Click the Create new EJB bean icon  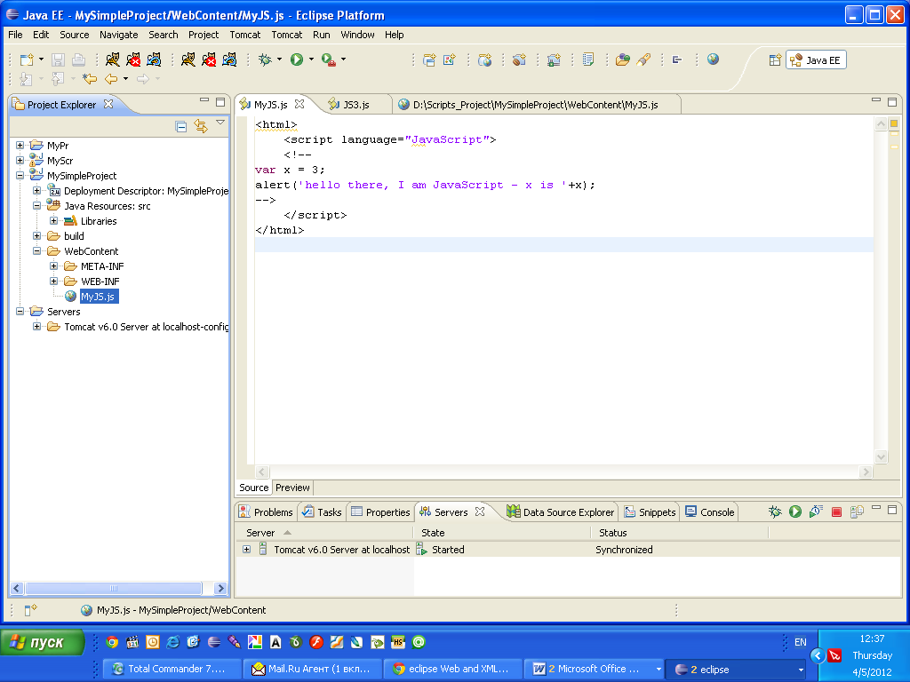click(519, 59)
